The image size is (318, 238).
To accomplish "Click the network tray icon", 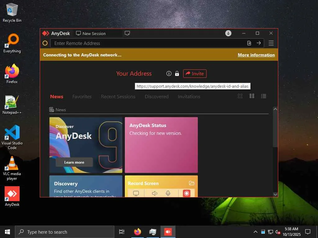I will tap(270, 232).
